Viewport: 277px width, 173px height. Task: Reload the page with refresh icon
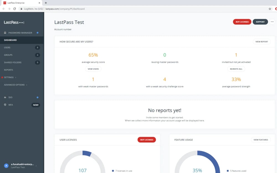pyautogui.click(x=15, y=9)
